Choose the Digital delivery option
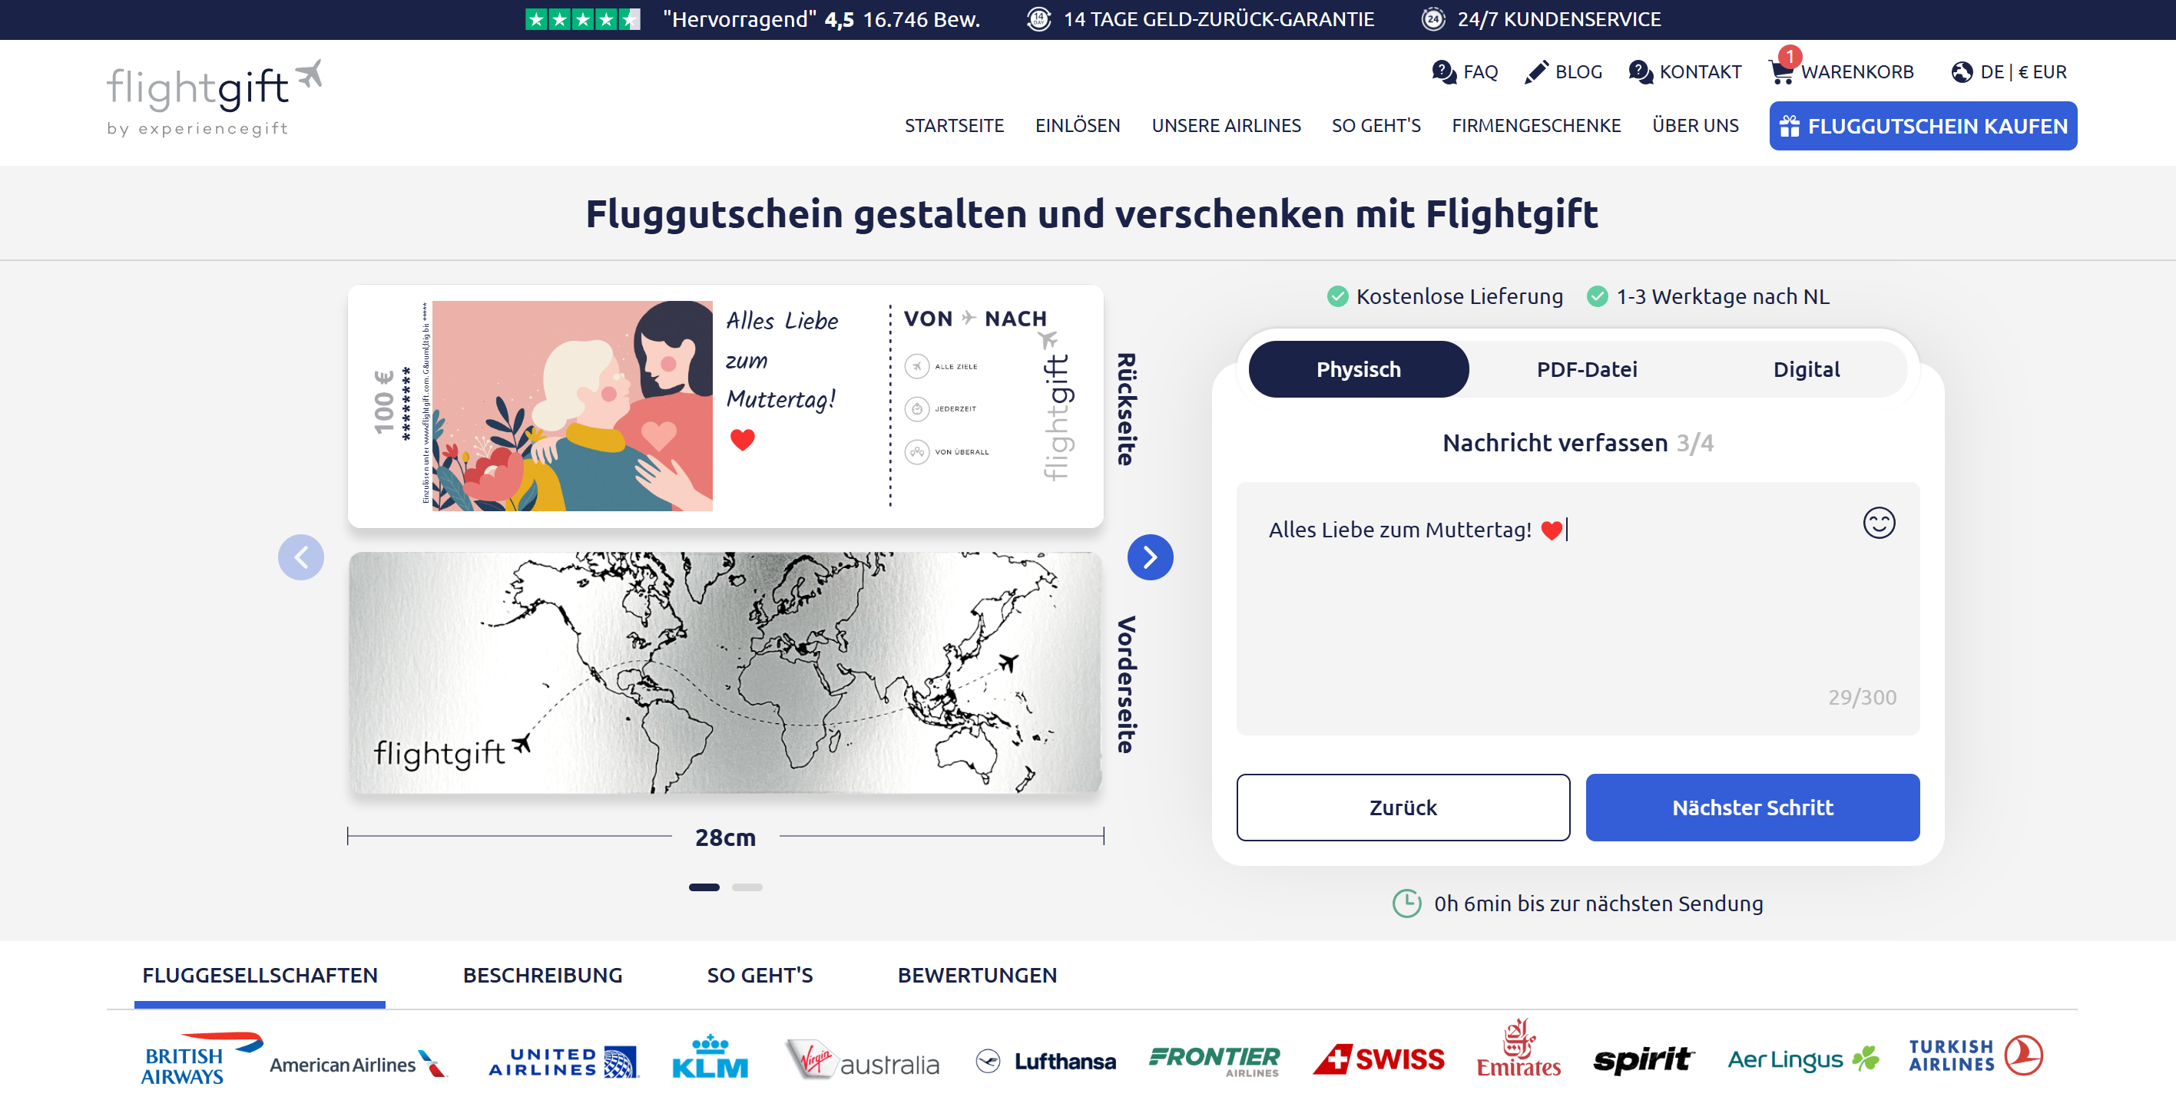Image resolution: width=2176 pixels, height=1110 pixels. click(1805, 369)
